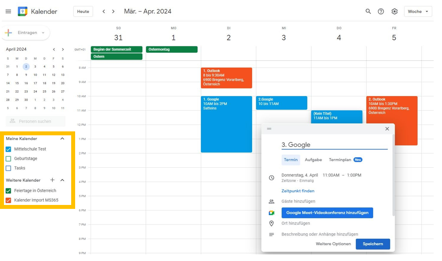Click the Zeitpunkt finden link

tap(298, 191)
